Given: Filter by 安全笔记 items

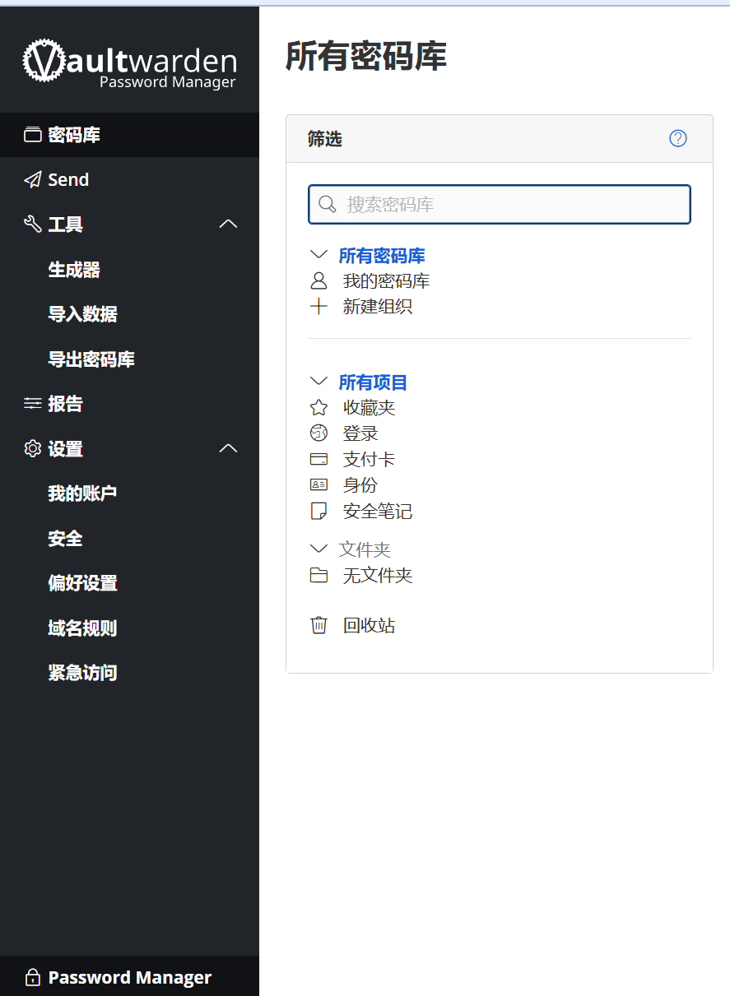Looking at the screenshot, I should pos(378,512).
